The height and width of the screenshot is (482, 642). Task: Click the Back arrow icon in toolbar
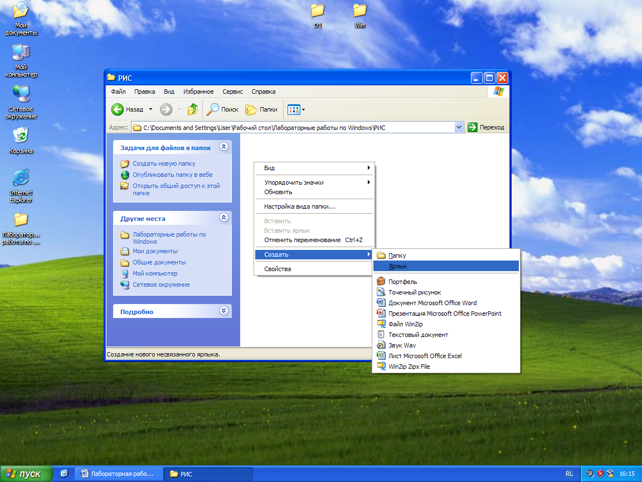pos(118,109)
